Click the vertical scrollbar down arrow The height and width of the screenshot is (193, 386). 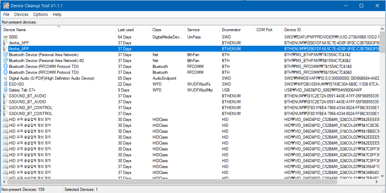[x=383, y=176]
